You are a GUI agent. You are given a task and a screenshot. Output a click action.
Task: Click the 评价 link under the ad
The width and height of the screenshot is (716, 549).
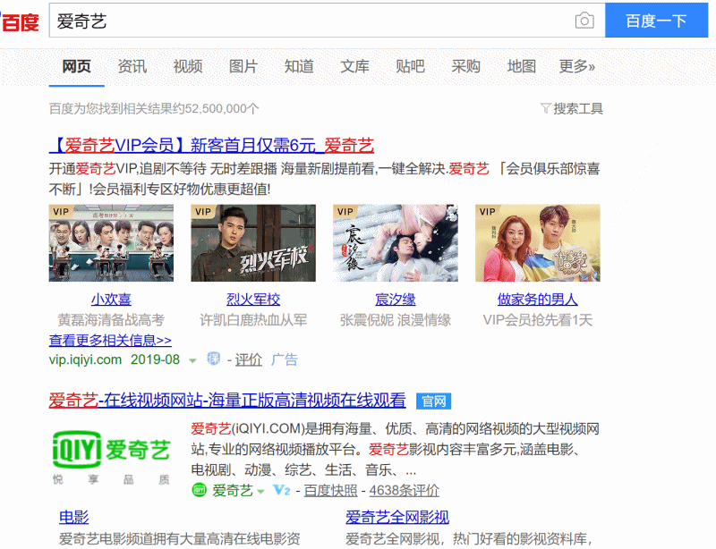click(x=249, y=360)
